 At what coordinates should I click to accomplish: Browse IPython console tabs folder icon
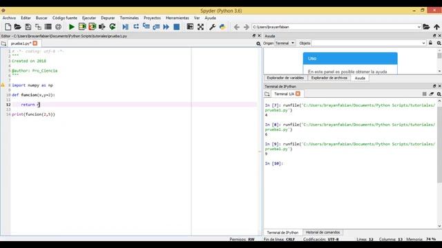[267, 94]
